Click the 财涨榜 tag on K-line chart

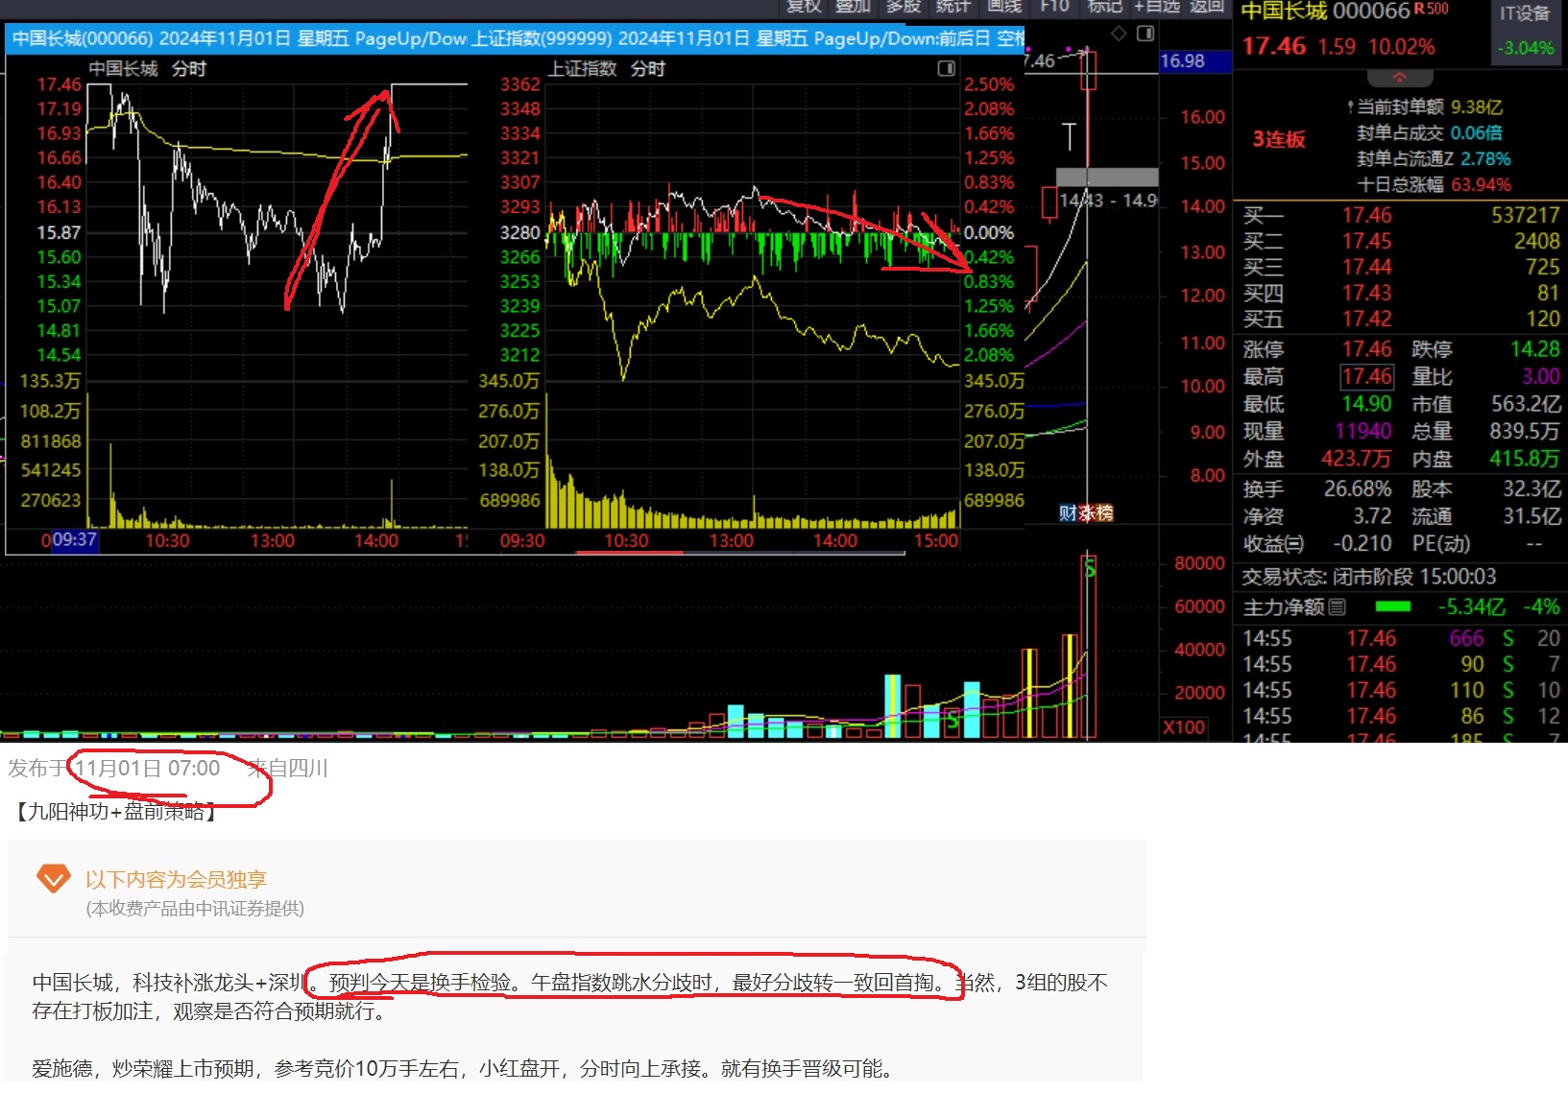(1085, 512)
